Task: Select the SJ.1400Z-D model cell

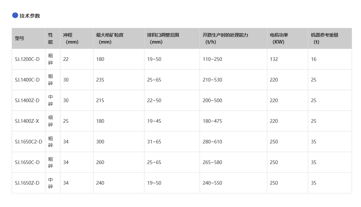Action: coord(27,101)
